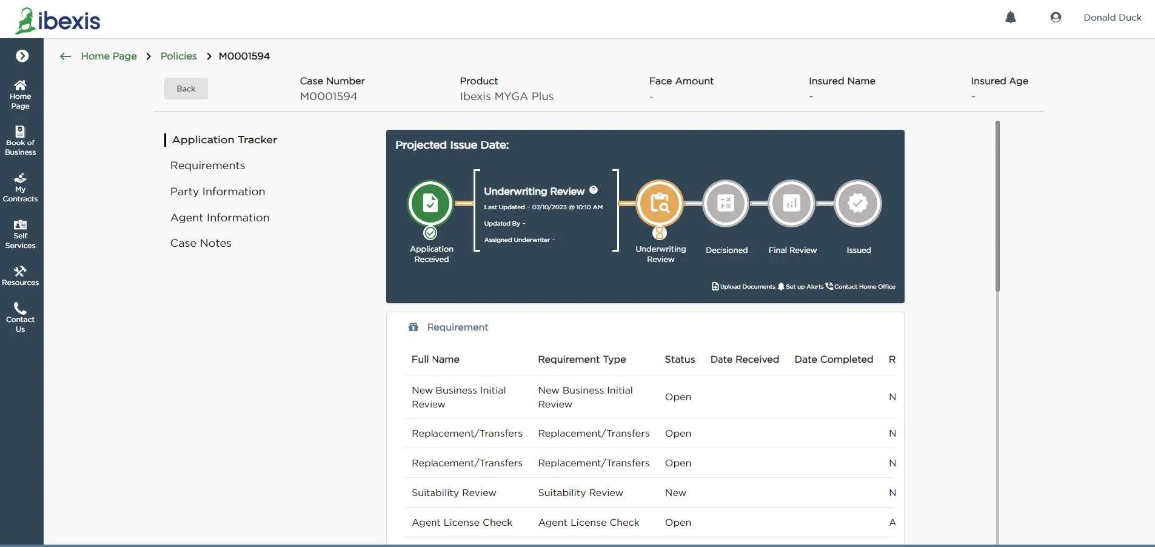1155x547 pixels.
Task: Click the Requirement Type column header
Action: pos(581,360)
